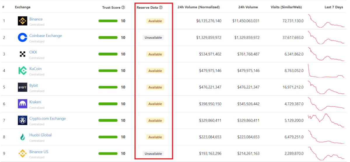Click OKX's Available reserve badge
The width and height of the screenshot is (350, 162).
tap(155, 54)
